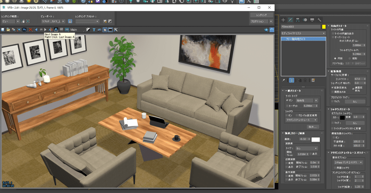371x193 pixels.
Task: Open render setup icon beside preset dropdown
Action: 105,21
